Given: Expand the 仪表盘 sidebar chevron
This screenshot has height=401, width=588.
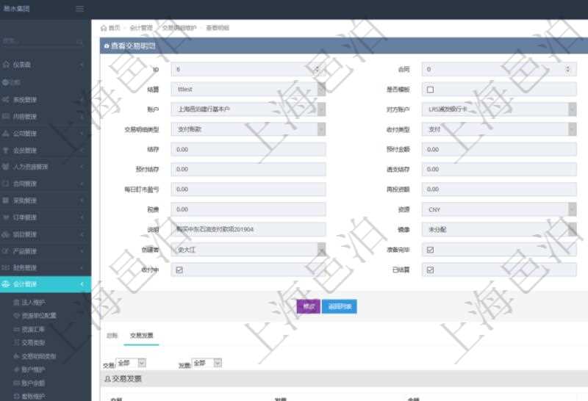Looking at the screenshot, I should (x=82, y=65).
